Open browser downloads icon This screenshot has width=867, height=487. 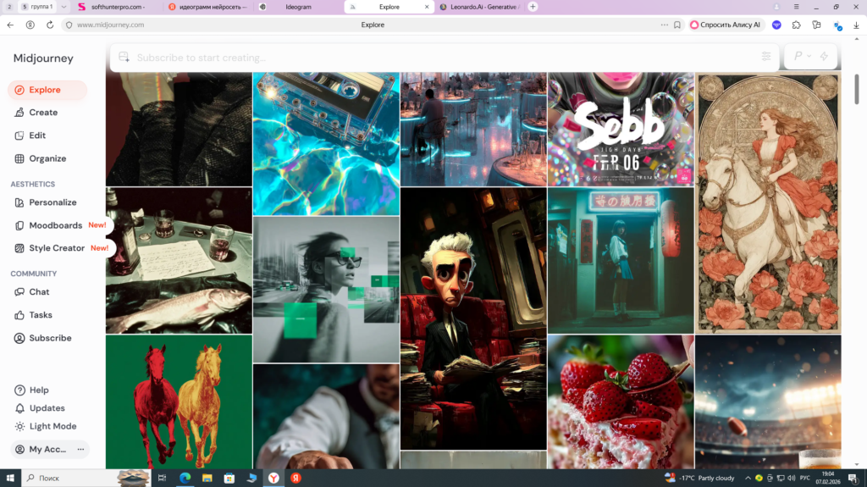tap(856, 25)
